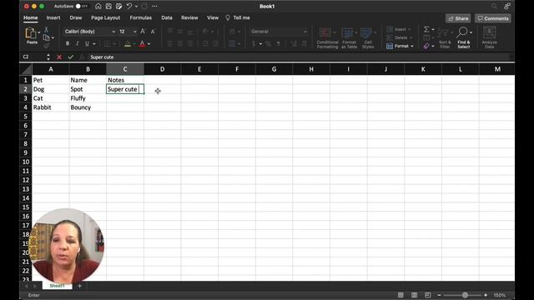Select cell containing Fluffy
The image size is (534, 300).
(x=88, y=98)
